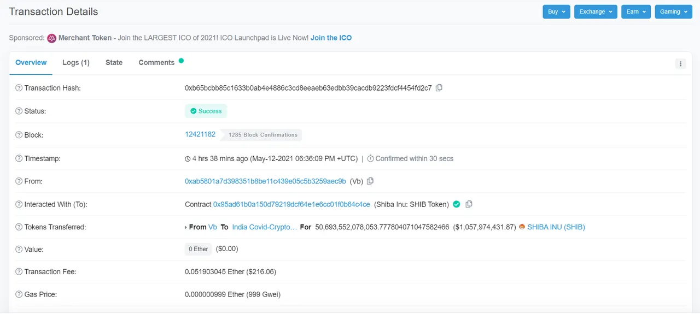Click the token value ($1,057,974,431.87)
The image size is (700, 314).
click(485, 227)
